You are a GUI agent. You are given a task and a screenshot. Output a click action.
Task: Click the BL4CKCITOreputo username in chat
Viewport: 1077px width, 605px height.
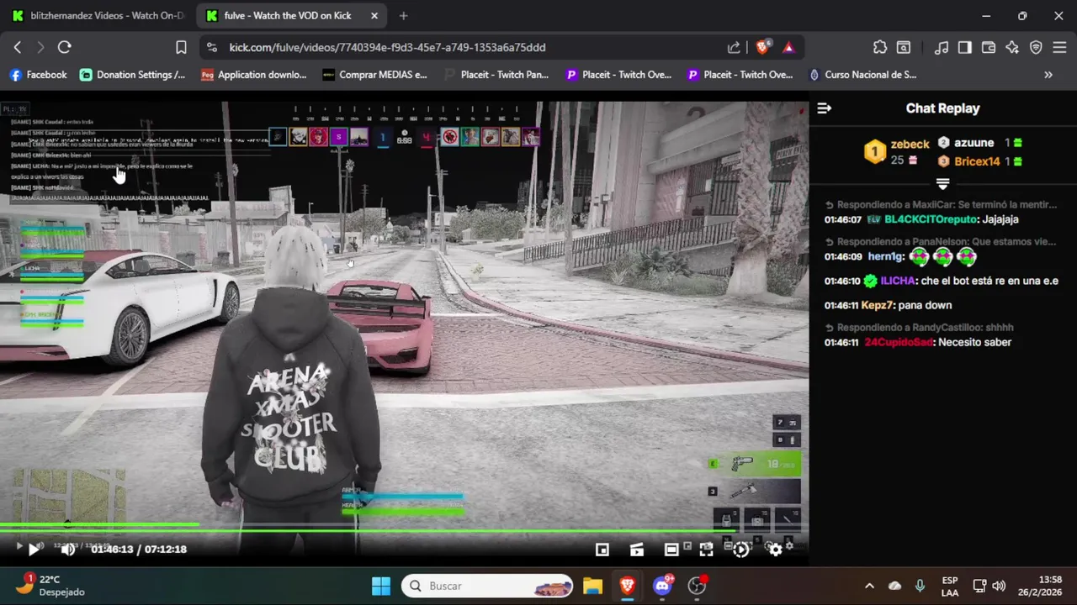tap(931, 219)
